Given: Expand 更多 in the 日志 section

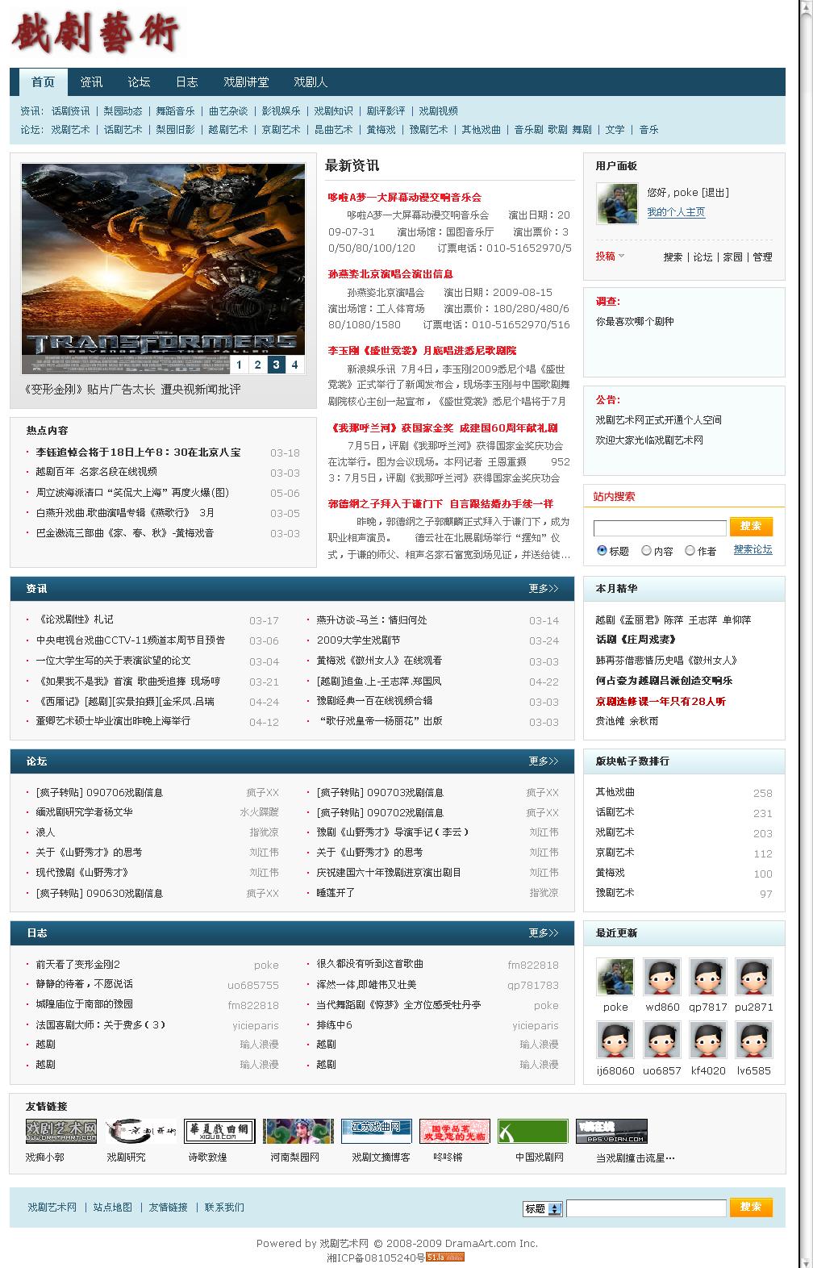Looking at the screenshot, I should click(543, 932).
